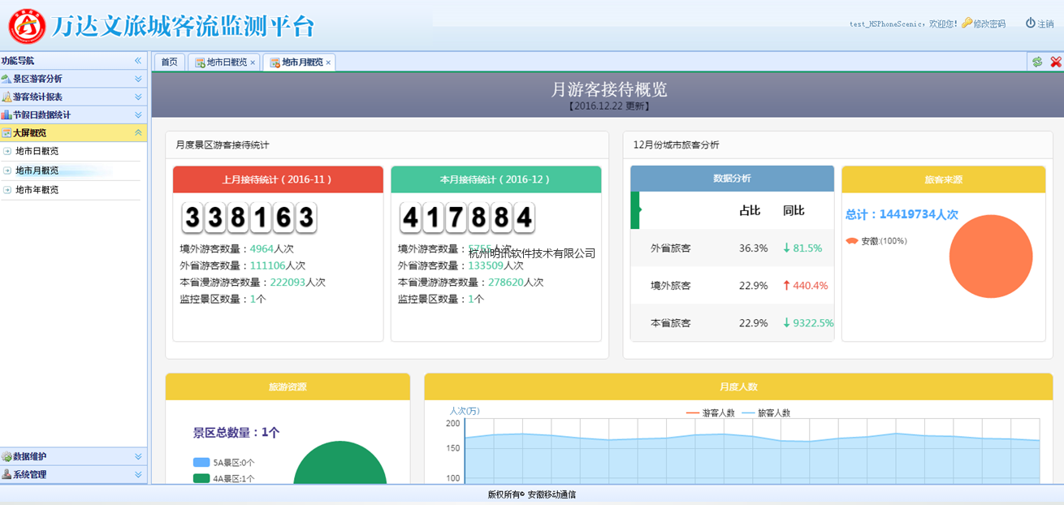This screenshot has height=505, width=1064.
Task: Click the icon beside 地市月概览 in sidebar
Action: [x=7, y=170]
